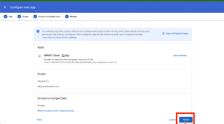Viewport: 224px width, 124px height.
Task: Click Access to Google Data checkmark icon
Action: [35, 17]
